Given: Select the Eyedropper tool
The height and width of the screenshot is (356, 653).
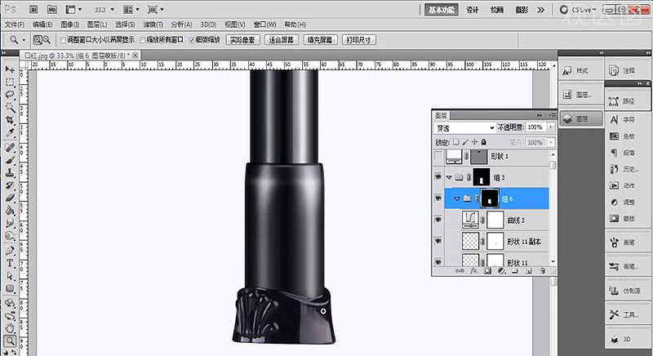Looking at the screenshot, I should click(10, 133).
